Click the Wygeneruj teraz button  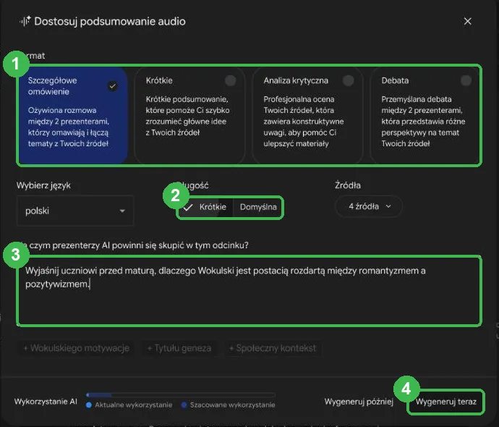[x=446, y=402]
